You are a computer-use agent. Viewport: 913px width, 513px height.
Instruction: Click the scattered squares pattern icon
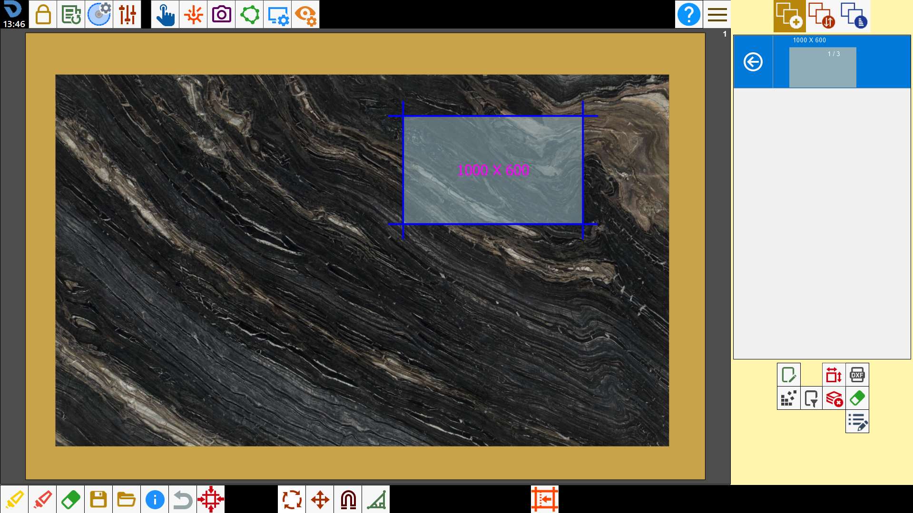pyautogui.click(x=788, y=398)
